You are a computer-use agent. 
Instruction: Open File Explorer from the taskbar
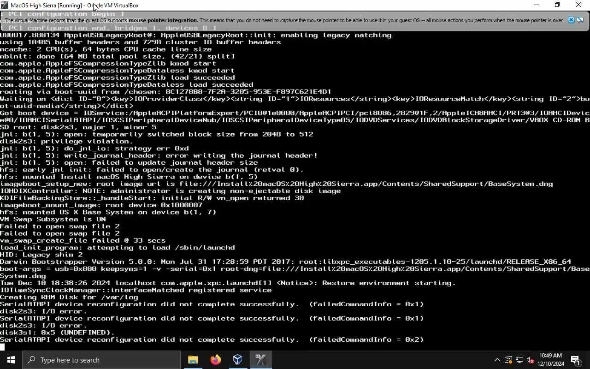pos(193,360)
